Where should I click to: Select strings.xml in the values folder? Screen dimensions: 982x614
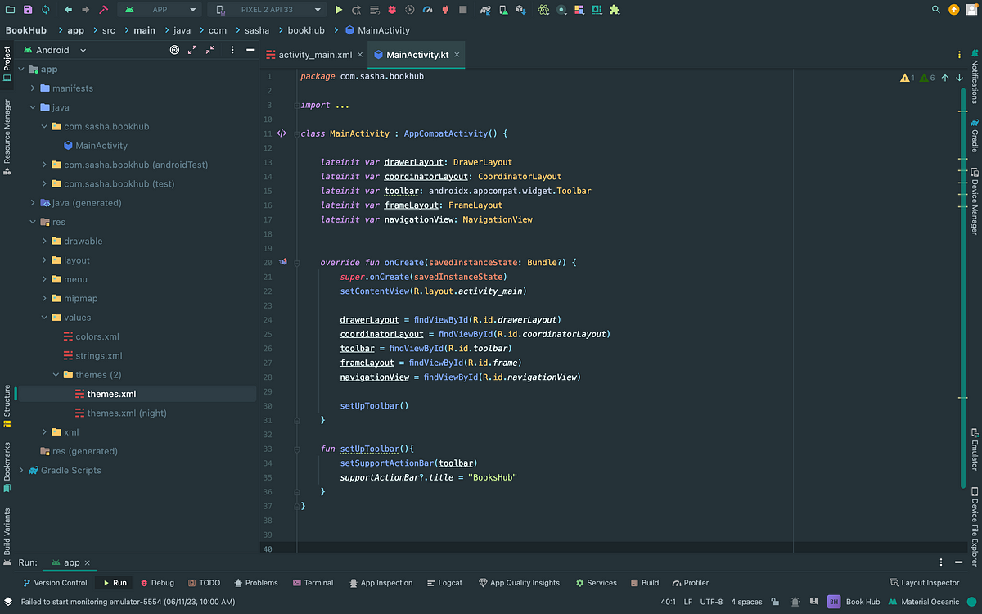coord(99,355)
